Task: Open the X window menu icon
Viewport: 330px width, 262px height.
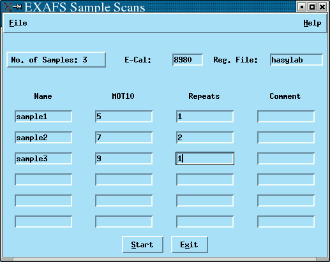Action: tap(7, 7)
